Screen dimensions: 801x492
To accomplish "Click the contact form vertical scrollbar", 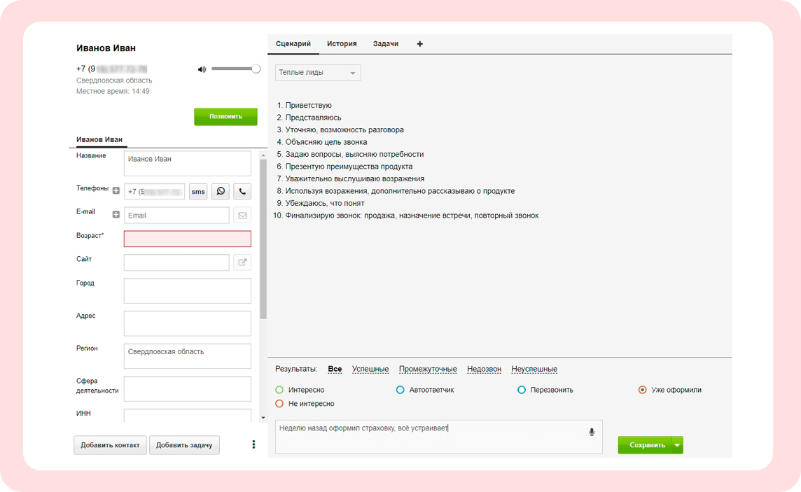I will [x=263, y=240].
